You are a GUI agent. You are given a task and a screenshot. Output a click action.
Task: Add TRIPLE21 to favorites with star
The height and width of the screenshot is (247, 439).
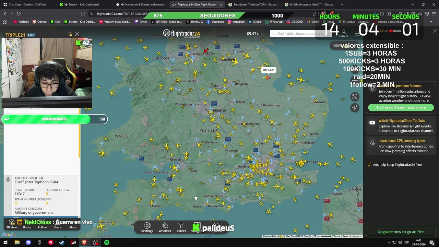click(70, 34)
